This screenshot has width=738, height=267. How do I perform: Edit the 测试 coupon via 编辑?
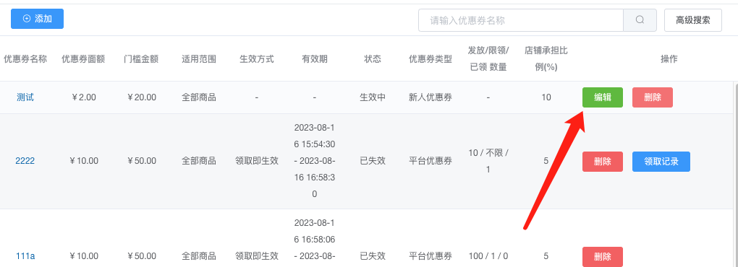[603, 97]
